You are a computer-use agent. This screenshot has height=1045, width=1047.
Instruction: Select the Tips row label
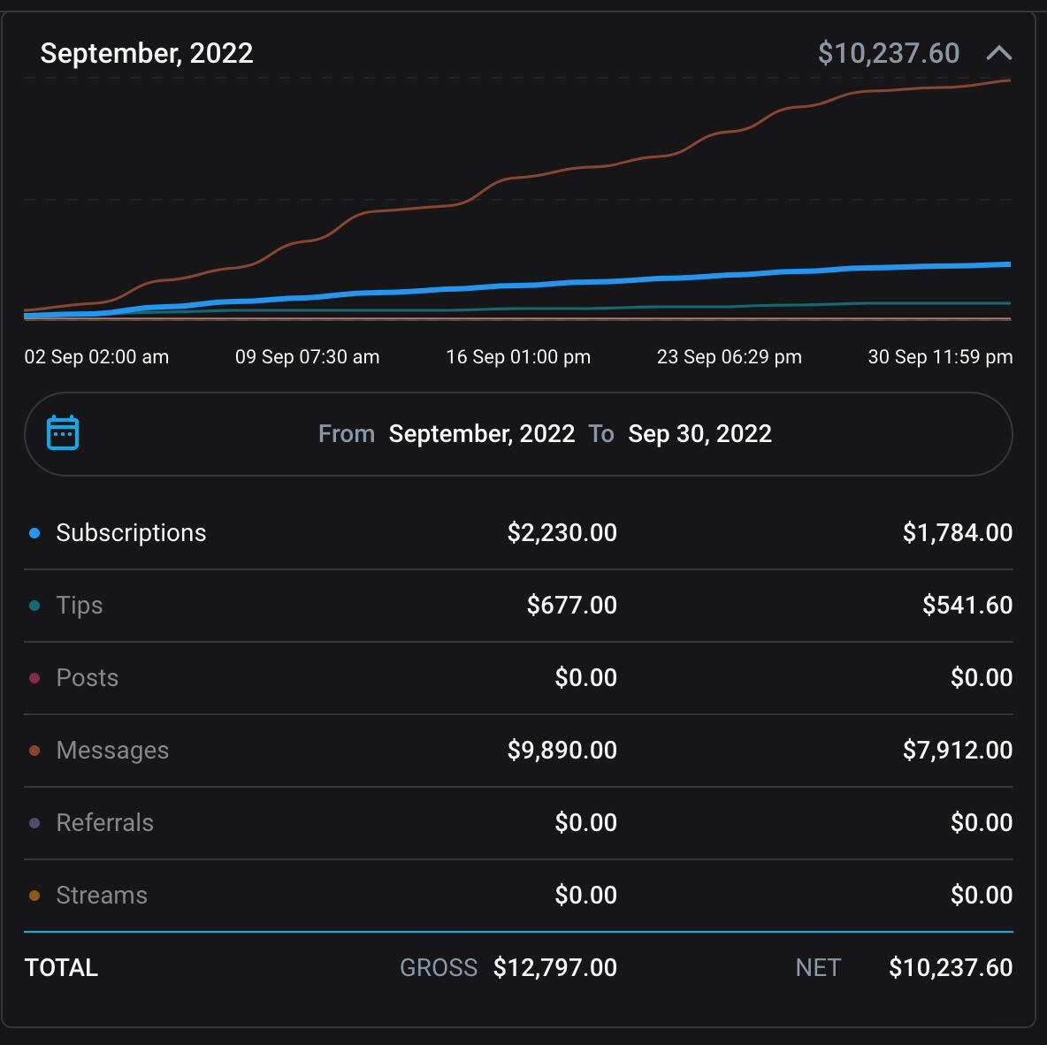[80, 606]
